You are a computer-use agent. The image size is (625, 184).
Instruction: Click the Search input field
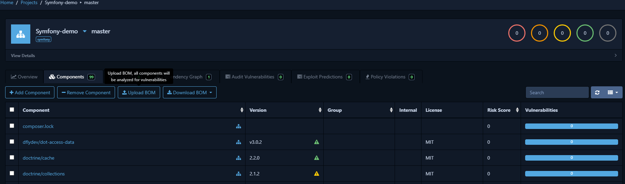tap(557, 93)
